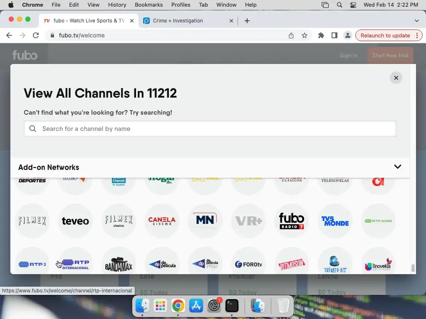This screenshot has height=319, width=426.
Task: Open the MN channel logo
Action: click(x=205, y=221)
